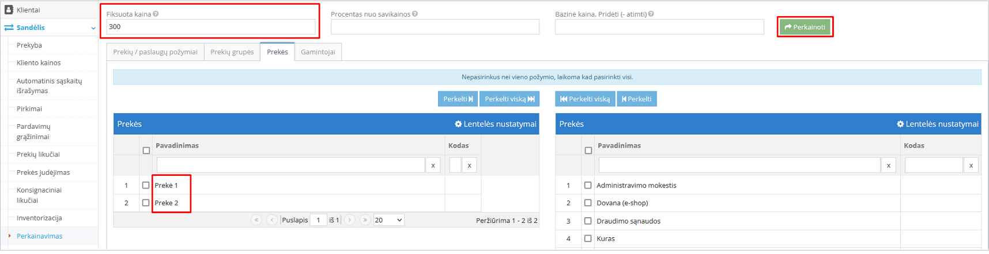Click left Perkelti viską button

(x=509, y=99)
